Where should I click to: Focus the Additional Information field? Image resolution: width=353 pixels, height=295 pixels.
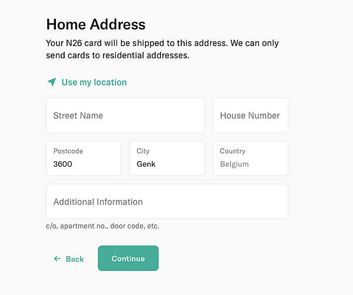click(167, 201)
